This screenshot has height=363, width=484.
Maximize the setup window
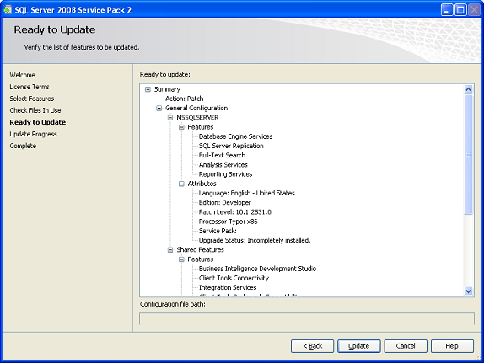tap(460, 10)
